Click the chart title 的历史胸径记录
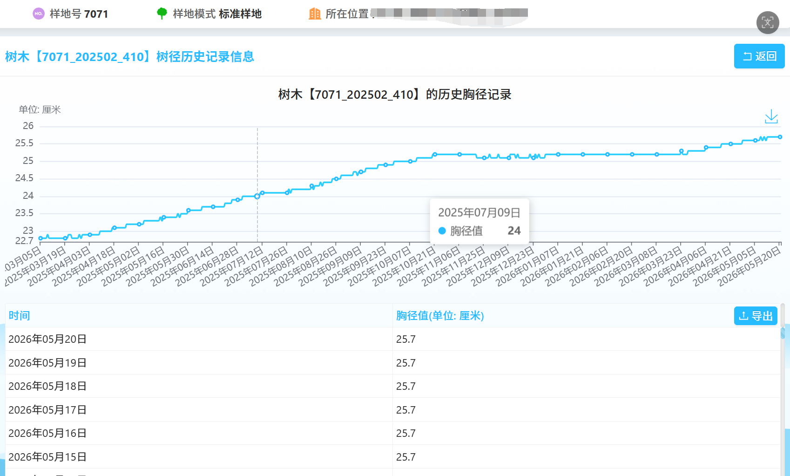 [x=395, y=95]
